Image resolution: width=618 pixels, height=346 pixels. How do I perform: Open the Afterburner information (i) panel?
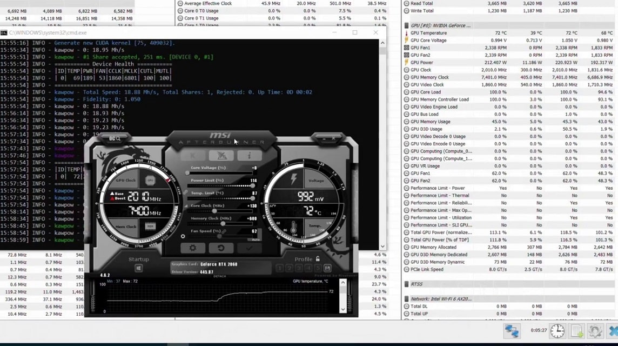[x=249, y=156]
